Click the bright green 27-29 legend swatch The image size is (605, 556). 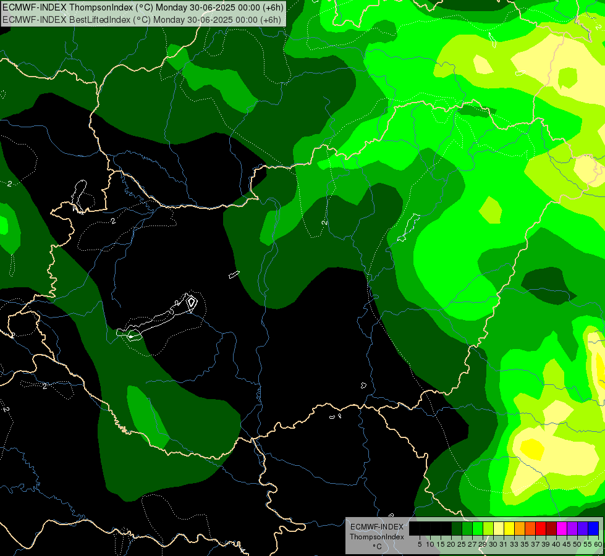pos(478,528)
